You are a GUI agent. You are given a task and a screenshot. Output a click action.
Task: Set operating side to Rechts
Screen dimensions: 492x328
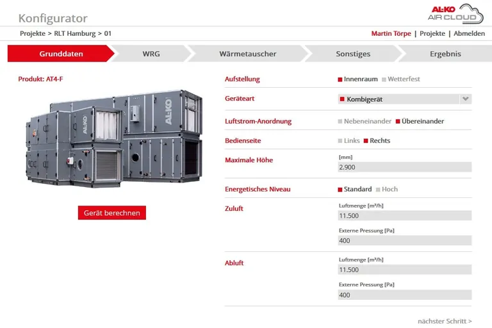pos(377,141)
